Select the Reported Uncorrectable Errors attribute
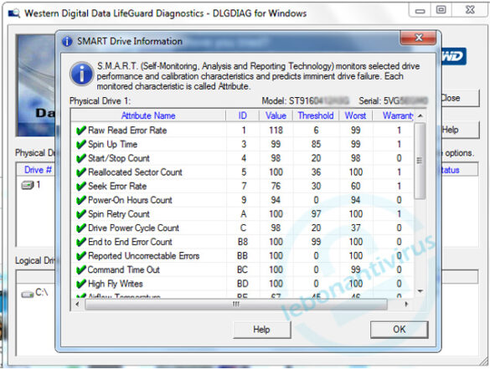The image size is (490, 369). (243, 256)
